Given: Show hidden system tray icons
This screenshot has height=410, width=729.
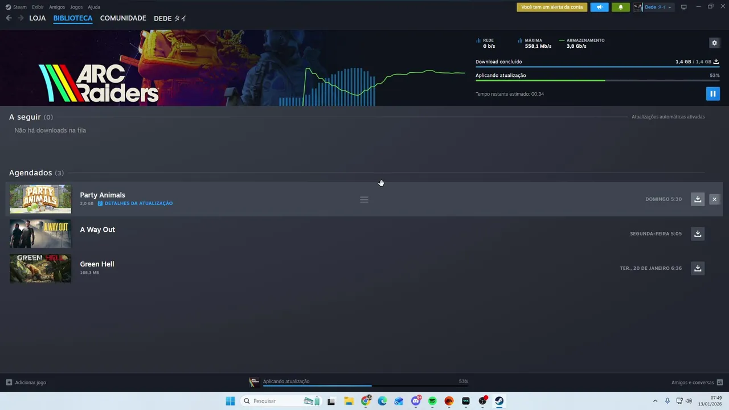Looking at the screenshot, I should click(655, 401).
